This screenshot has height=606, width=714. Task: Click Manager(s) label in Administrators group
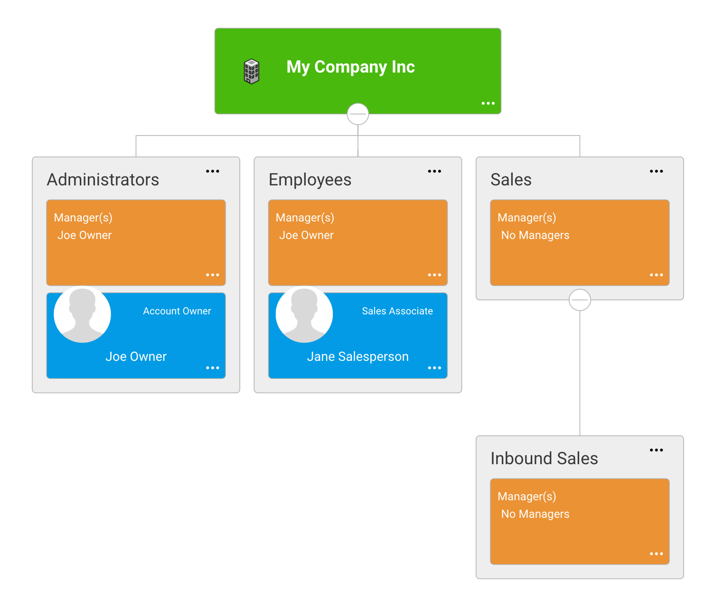click(x=83, y=218)
